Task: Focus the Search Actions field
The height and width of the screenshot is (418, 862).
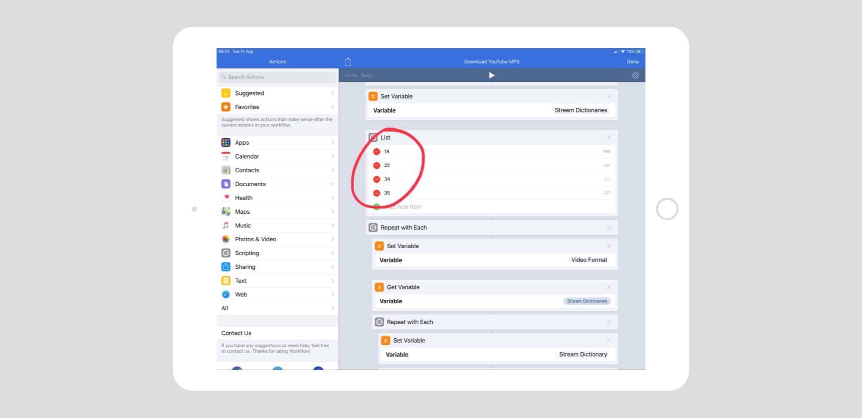Action: (278, 77)
